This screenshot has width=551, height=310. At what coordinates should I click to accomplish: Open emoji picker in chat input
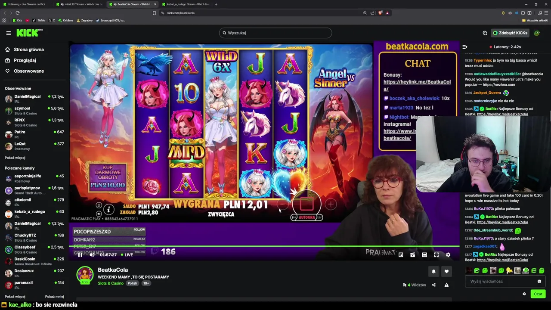539,282
